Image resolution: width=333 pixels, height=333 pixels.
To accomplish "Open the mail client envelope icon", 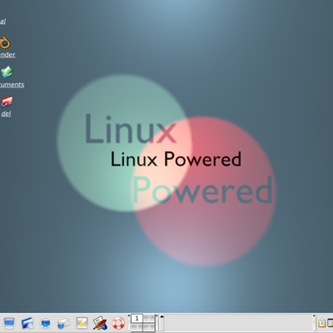I will (x=63, y=323).
